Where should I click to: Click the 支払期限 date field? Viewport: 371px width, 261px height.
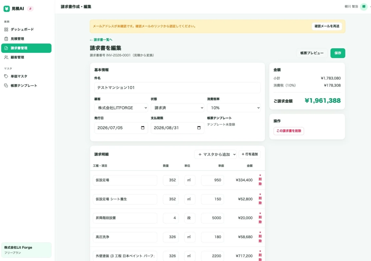coord(177,128)
